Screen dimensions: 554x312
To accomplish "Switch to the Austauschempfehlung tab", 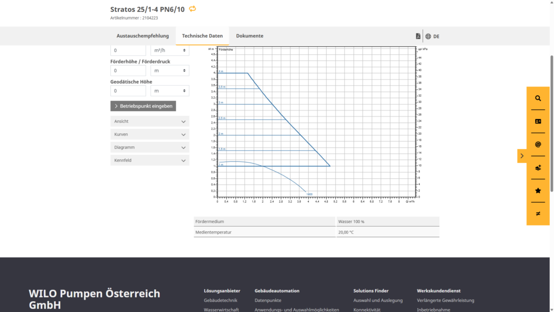I will click(143, 36).
